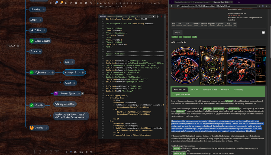Image resolution: width=271 pixels, height=155 pixels.
Task: Open the Original Table Author tab
Action: coord(182,94)
